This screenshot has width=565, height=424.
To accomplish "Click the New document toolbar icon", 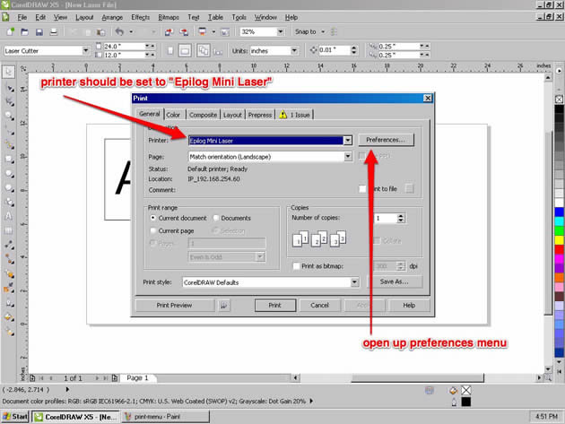I will pyautogui.click(x=10, y=31).
